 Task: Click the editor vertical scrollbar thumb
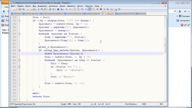[x=165, y=45]
